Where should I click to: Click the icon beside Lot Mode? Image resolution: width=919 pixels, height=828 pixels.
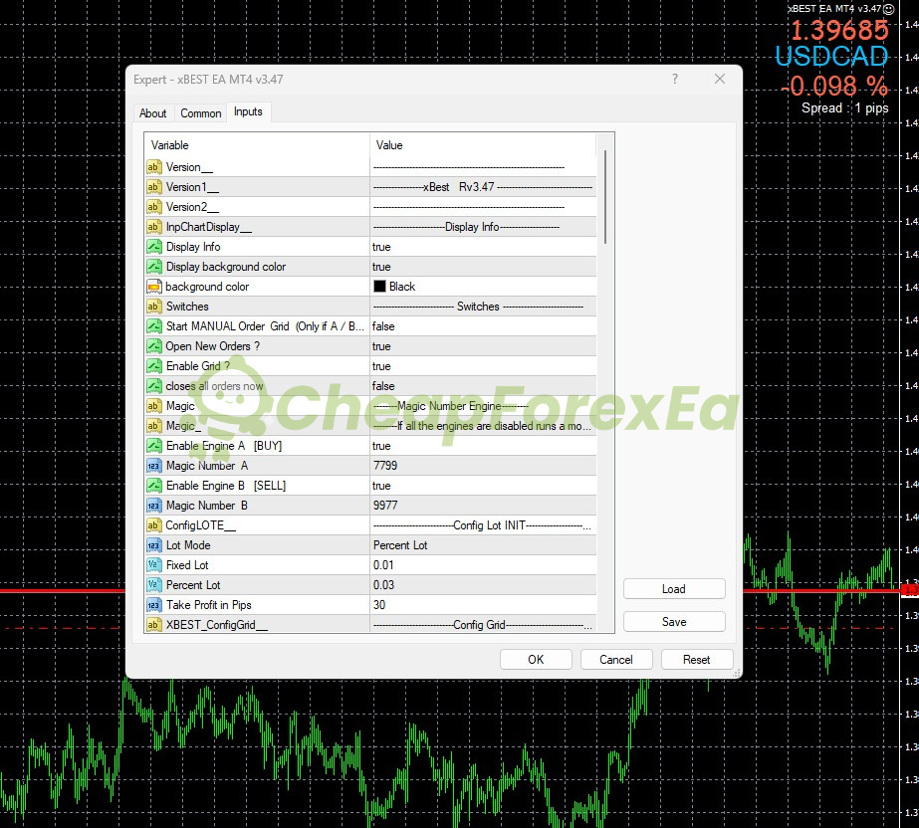point(153,545)
